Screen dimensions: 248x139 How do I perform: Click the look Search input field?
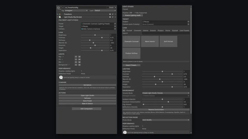tap(166, 33)
